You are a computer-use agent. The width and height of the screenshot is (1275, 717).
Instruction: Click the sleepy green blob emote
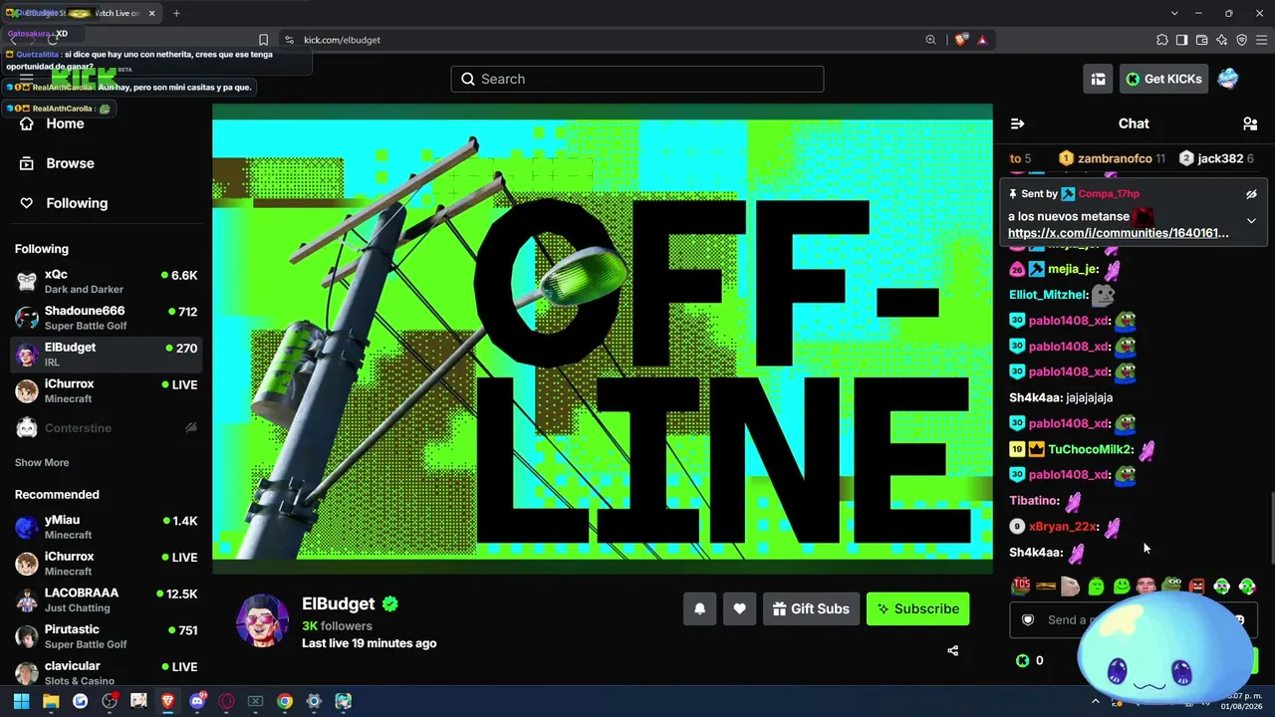pos(1096,587)
